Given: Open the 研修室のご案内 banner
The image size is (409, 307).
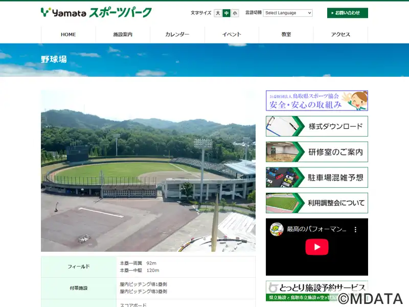Looking at the screenshot, I should click(x=317, y=152).
